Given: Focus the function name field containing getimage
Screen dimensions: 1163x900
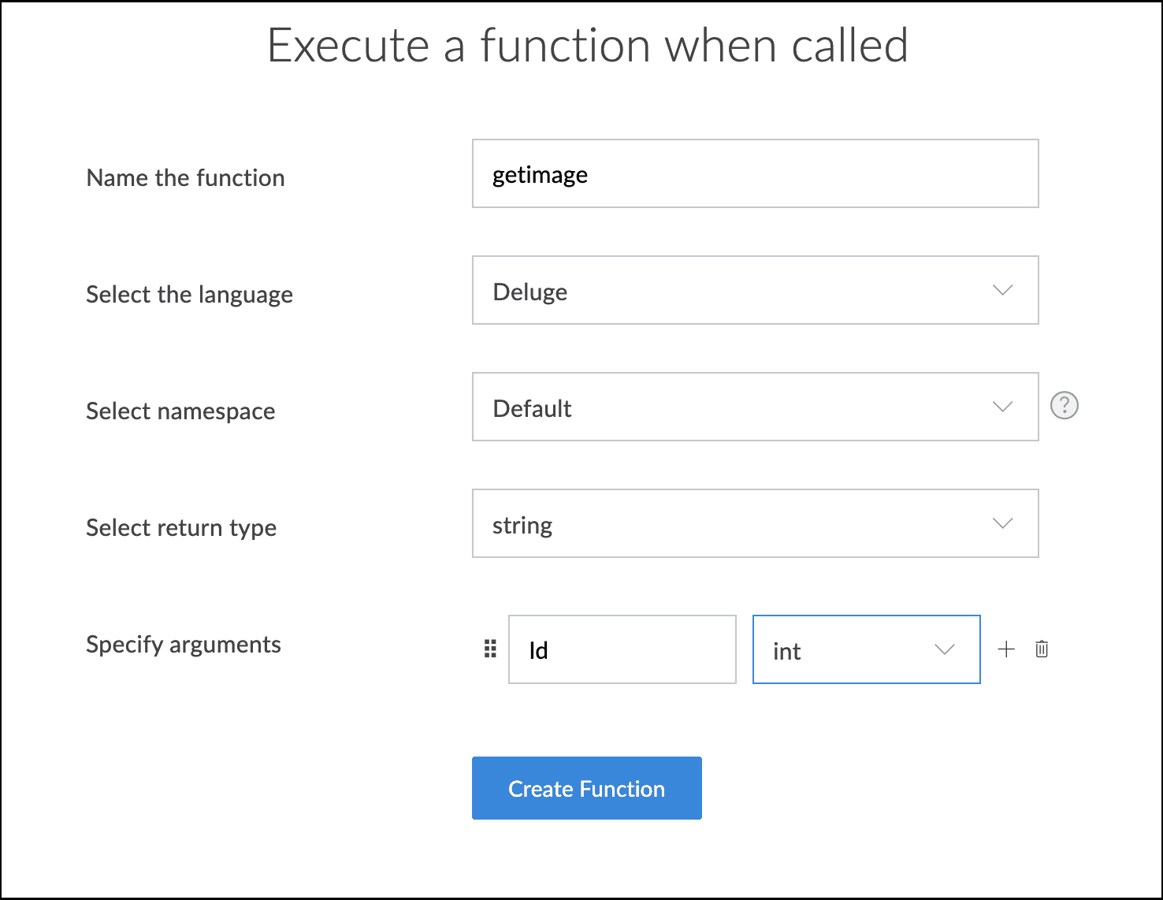Looking at the screenshot, I should point(755,174).
